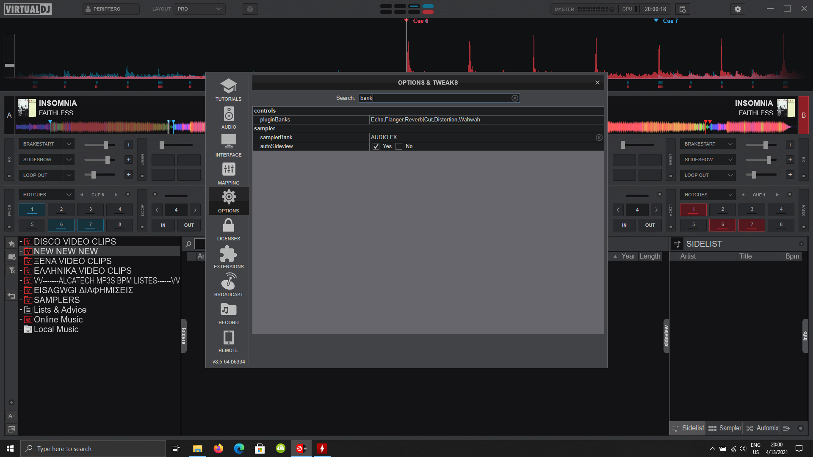This screenshot has width=813, height=457.
Task: Open the Extensions puzzle section
Action: 228,257
